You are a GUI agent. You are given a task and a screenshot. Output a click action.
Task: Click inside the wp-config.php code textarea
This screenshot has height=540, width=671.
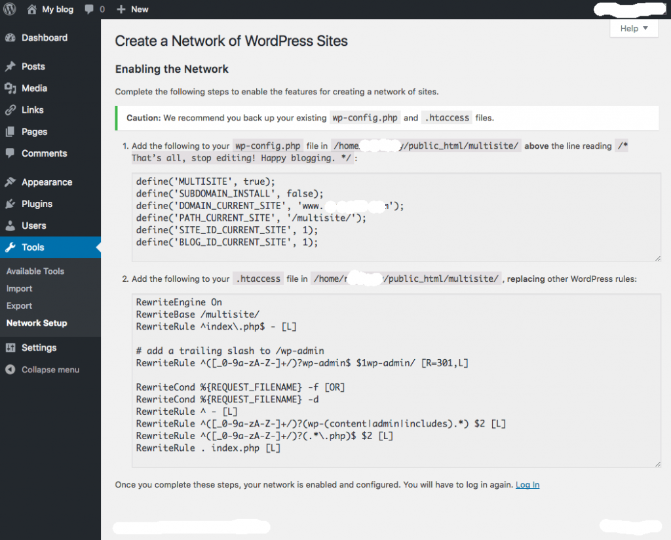coord(396,218)
